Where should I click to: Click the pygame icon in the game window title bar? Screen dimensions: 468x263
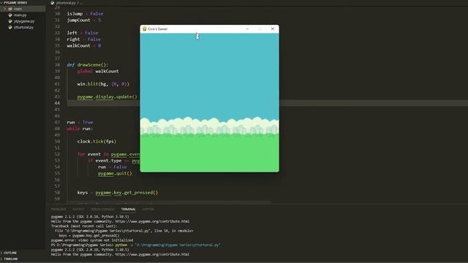(x=145, y=29)
